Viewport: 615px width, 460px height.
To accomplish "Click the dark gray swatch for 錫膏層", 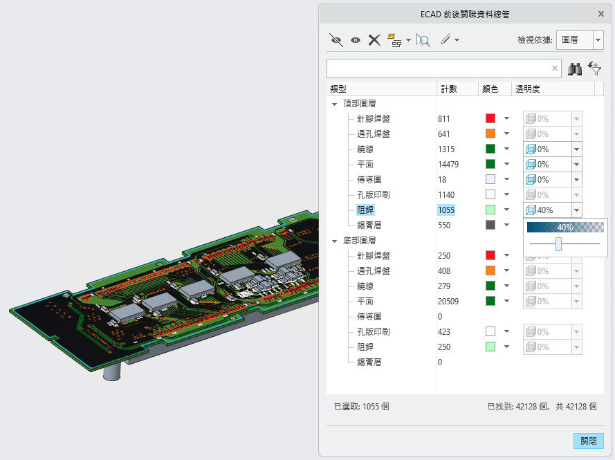I will [x=490, y=225].
